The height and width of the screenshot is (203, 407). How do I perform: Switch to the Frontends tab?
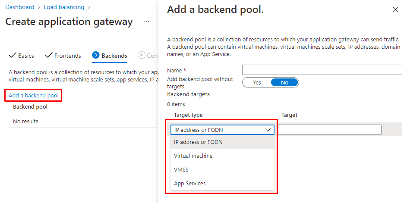coord(67,56)
